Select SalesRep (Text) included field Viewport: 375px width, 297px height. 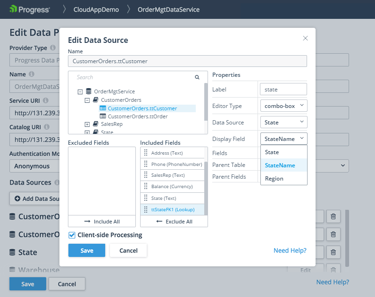click(x=173, y=175)
